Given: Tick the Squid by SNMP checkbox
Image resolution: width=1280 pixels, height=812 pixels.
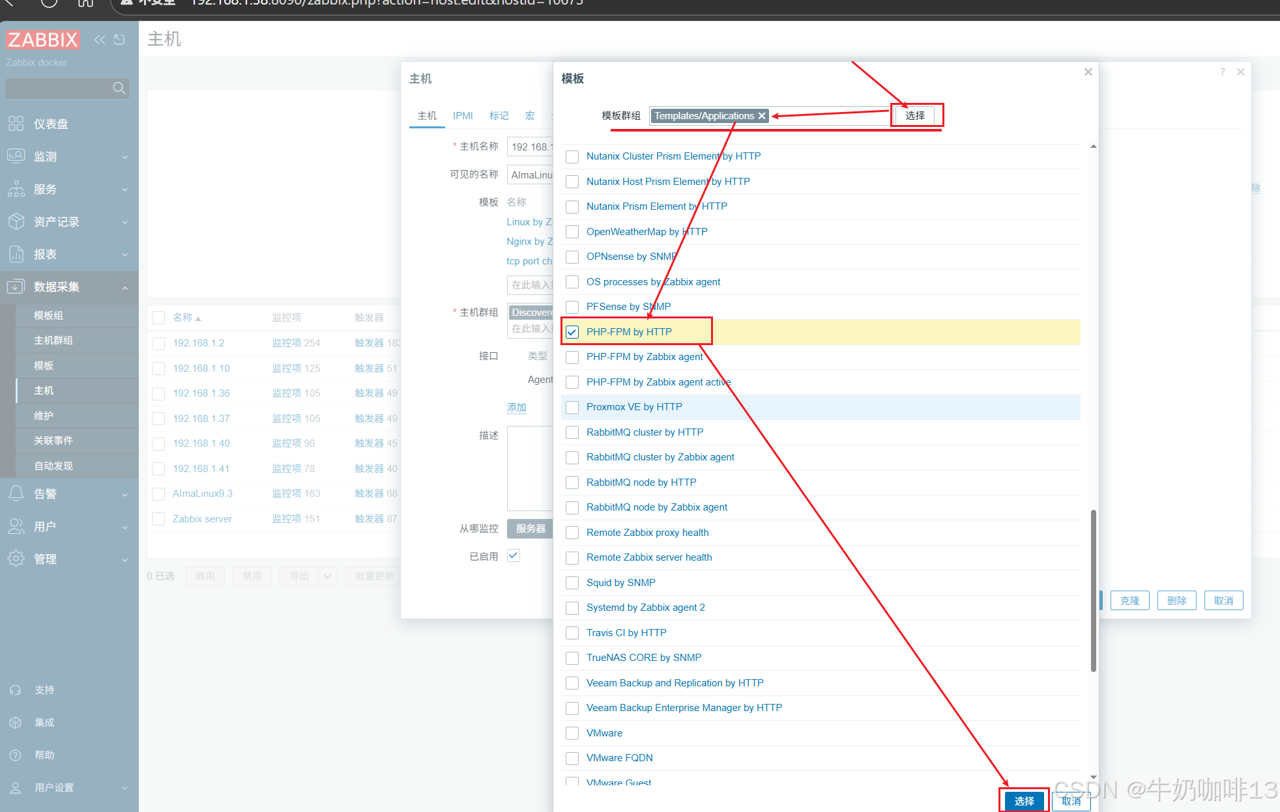Looking at the screenshot, I should (x=572, y=583).
